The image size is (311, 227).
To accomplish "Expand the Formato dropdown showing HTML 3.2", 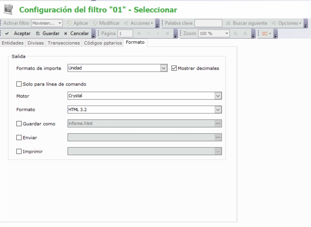I will click(218, 109).
